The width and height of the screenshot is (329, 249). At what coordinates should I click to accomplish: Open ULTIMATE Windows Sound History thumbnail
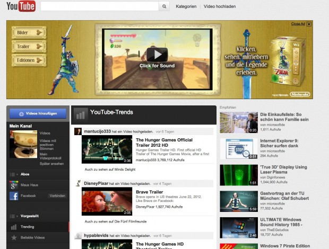239,228
